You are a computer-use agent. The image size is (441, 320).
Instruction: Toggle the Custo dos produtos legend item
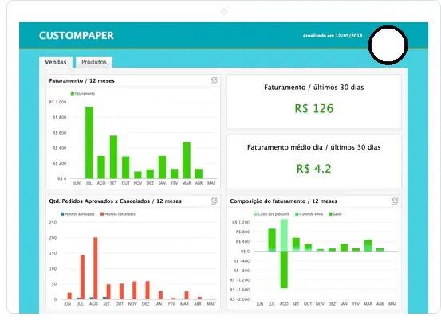pyautogui.click(x=272, y=214)
